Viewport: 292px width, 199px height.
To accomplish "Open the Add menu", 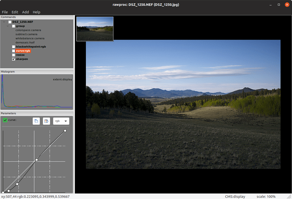I will click(25, 12).
